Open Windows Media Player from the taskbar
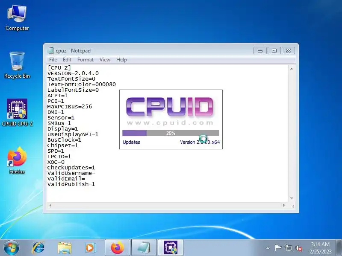342x256 pixels. (90, 248)
